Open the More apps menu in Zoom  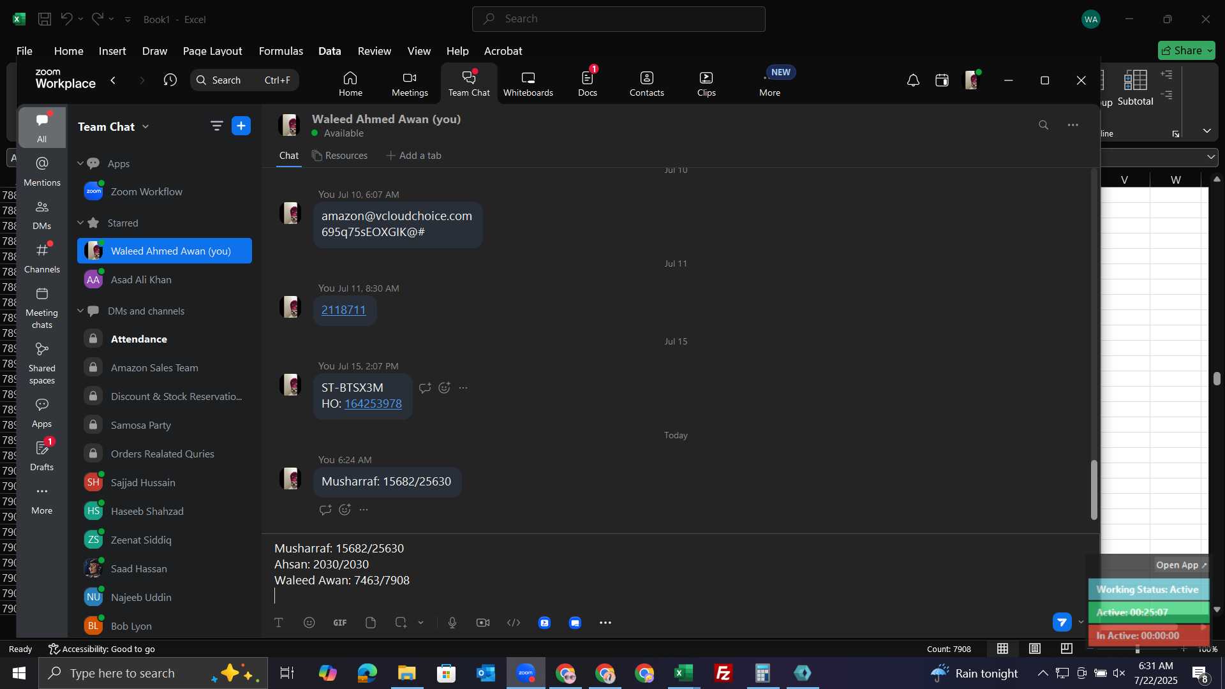(770, 84)
